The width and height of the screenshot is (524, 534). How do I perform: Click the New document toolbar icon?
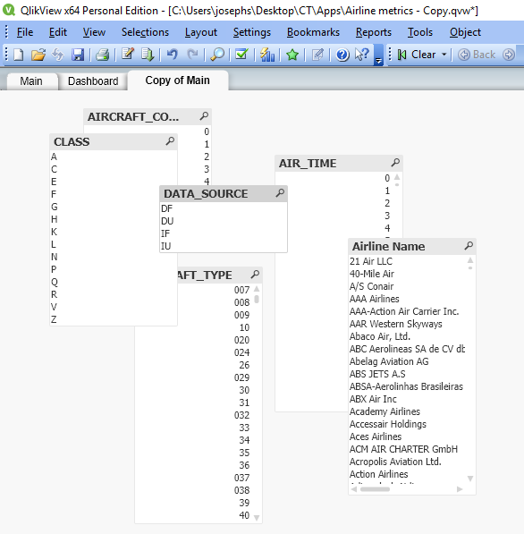19,55
